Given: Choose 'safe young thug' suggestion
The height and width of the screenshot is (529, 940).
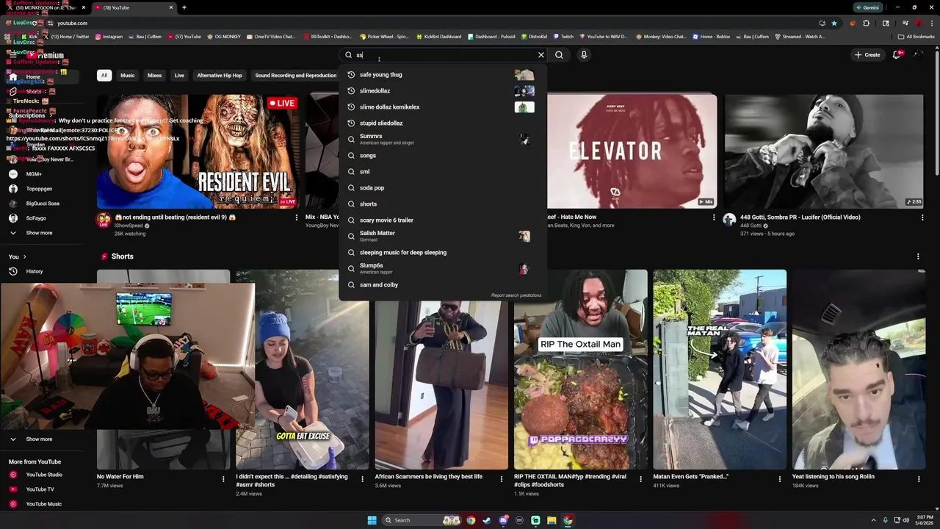Looking at the screenshot, I should pos(441,74).
